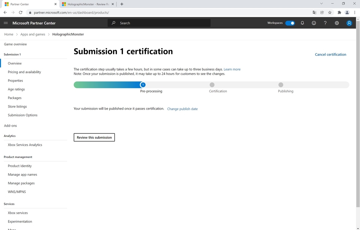Open the tab search dropdown chevron
Viewport: 360px width, 230px height.
tap(321, 4)
